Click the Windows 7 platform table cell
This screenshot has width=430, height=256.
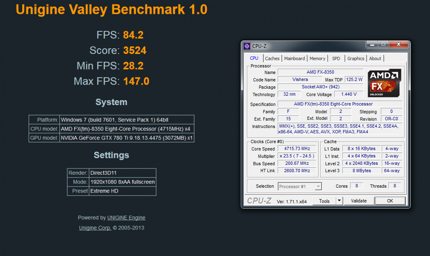pos(127,120)
